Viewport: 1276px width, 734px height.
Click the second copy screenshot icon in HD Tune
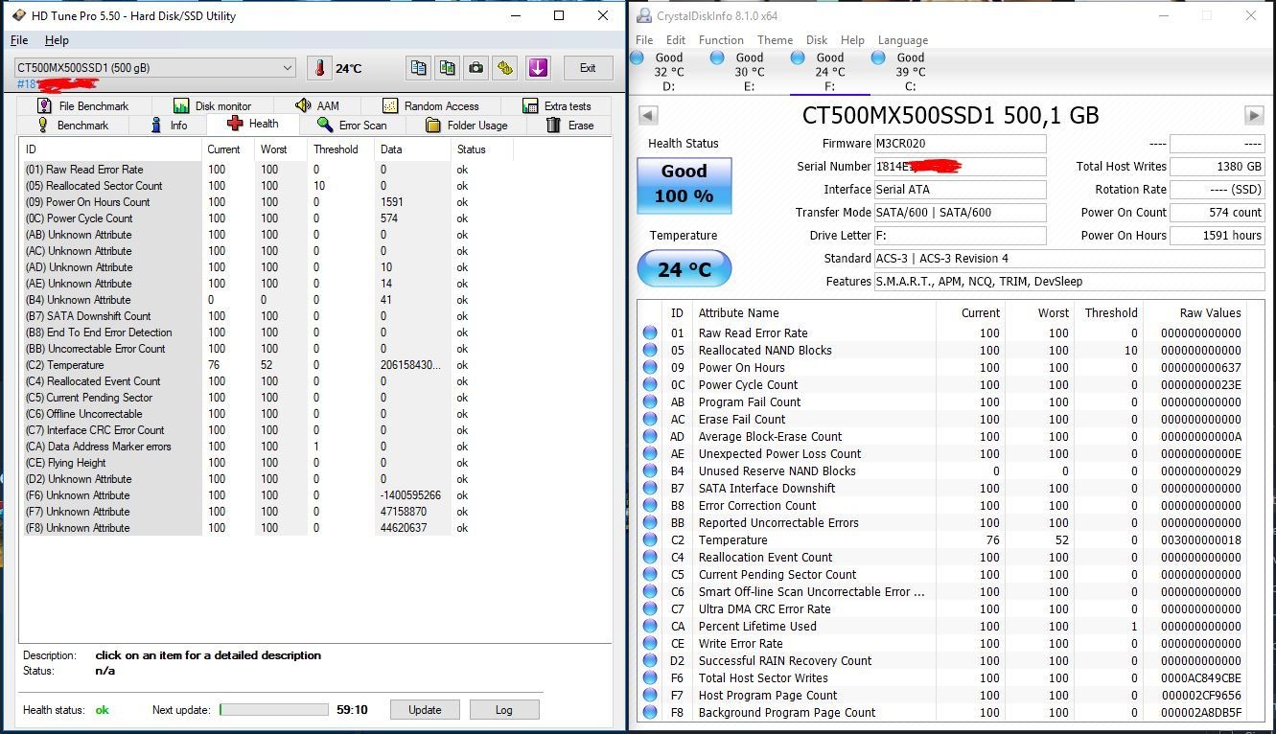pos(447,68)
